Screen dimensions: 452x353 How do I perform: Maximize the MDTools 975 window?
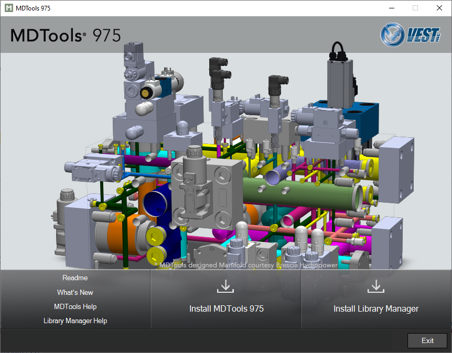pyautogui.click(x=415, y=8)
